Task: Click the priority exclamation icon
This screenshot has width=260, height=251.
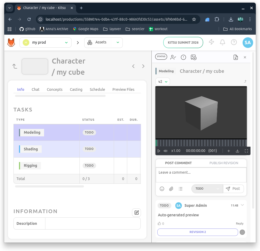Action: point(183,57)
